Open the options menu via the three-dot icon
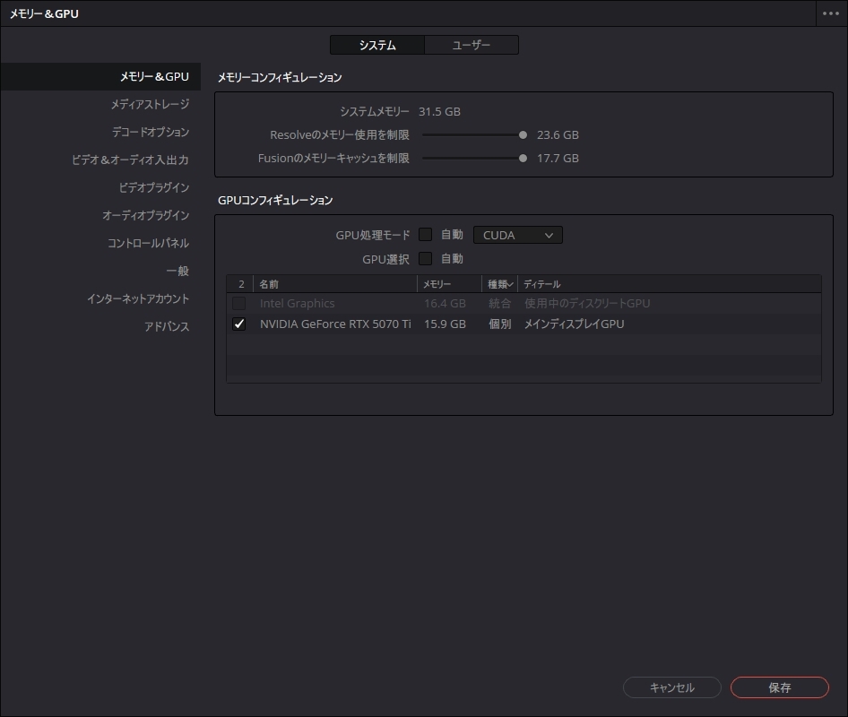 [830, 13]
